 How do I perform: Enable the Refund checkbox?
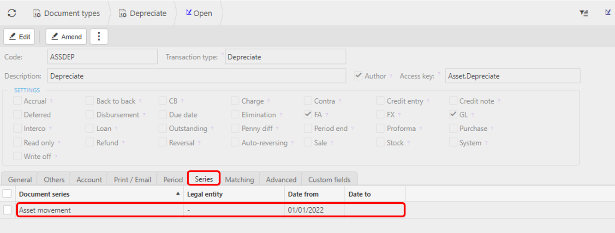[90, 143]
